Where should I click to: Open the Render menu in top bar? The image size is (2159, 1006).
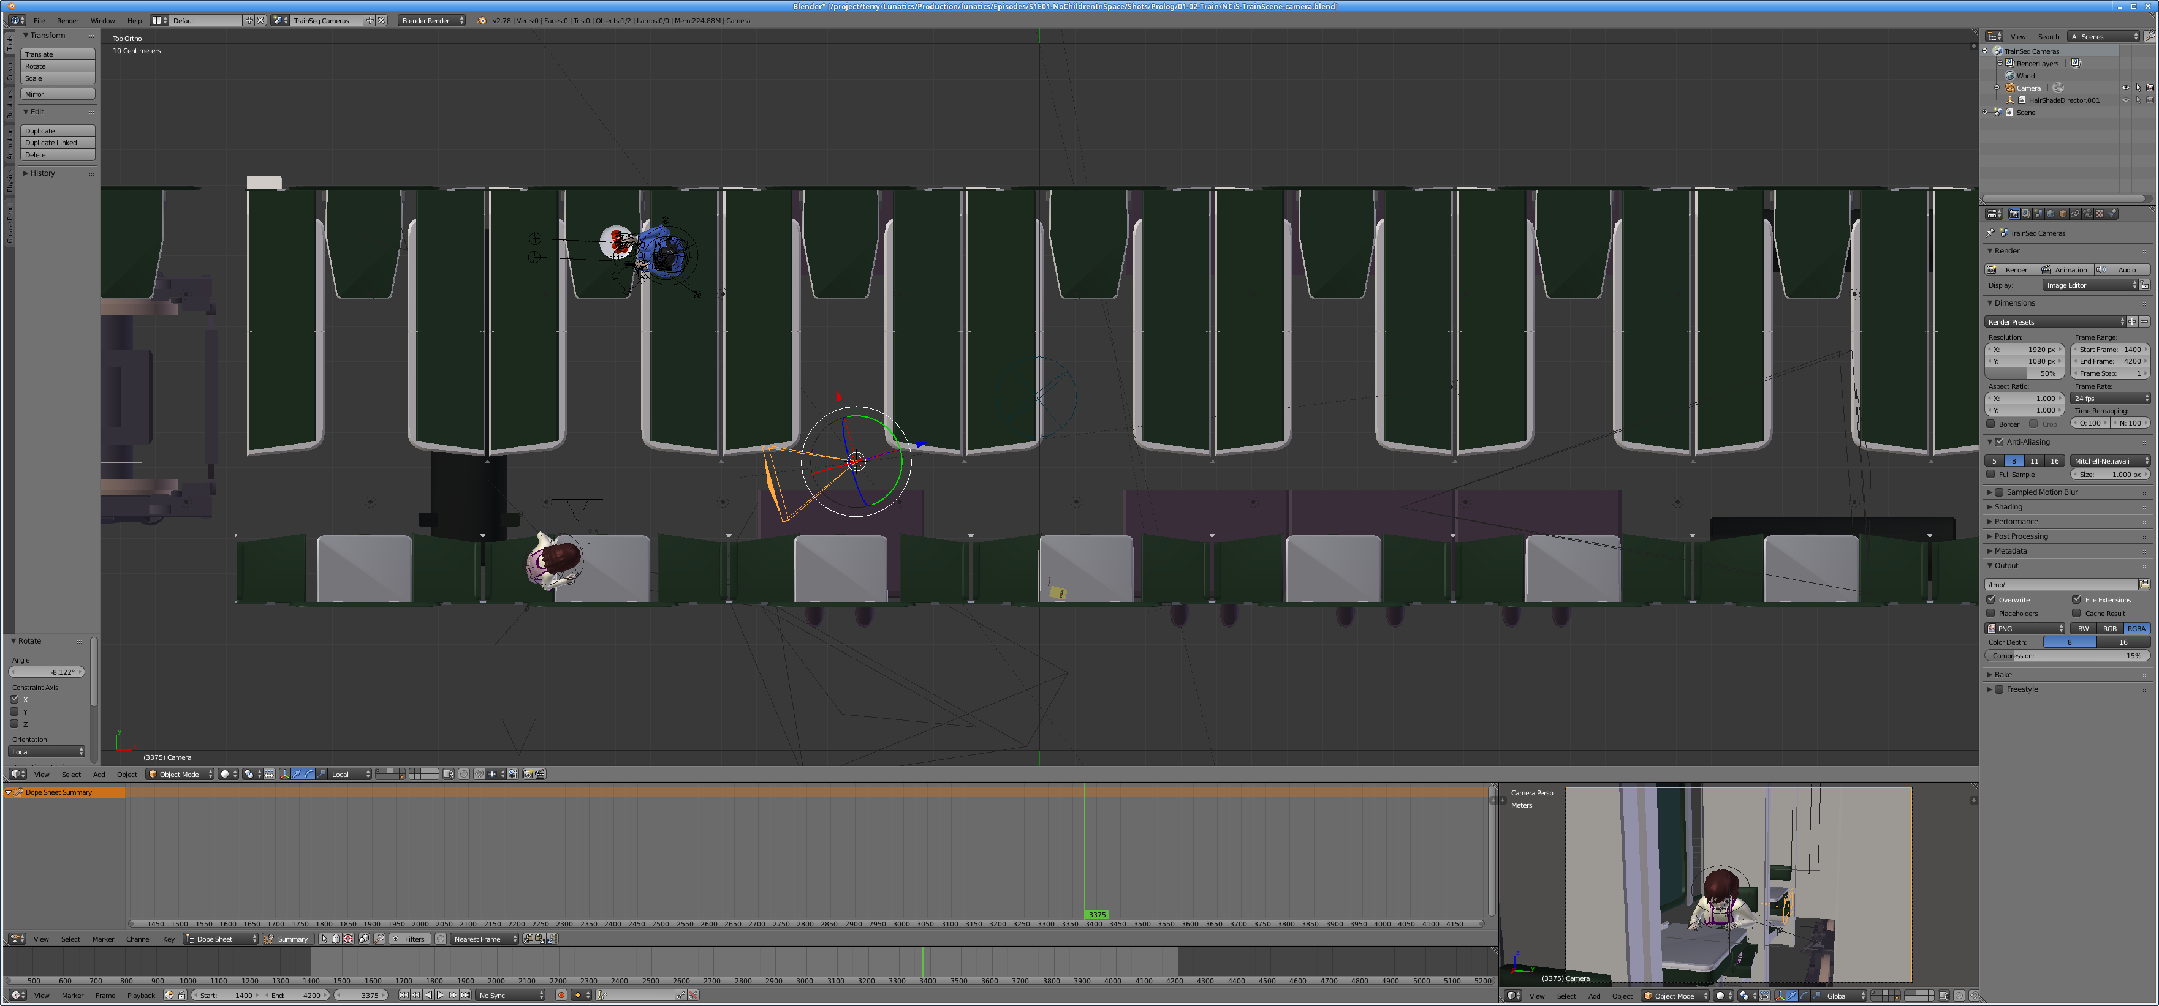67,20
